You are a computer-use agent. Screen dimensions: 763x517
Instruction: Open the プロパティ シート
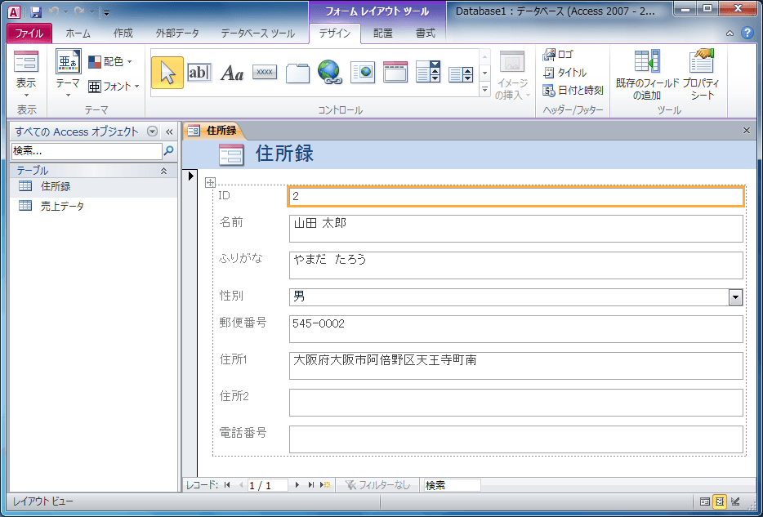[x=701, y=74]
